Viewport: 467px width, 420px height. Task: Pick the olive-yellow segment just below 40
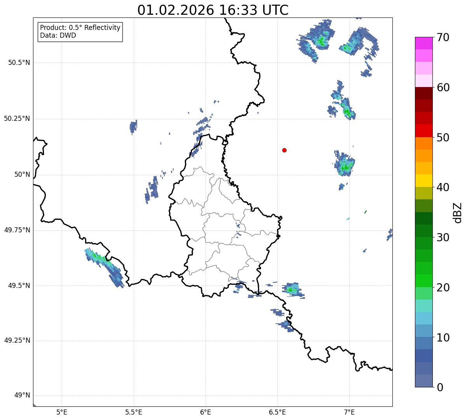click(x=423, y=193)
